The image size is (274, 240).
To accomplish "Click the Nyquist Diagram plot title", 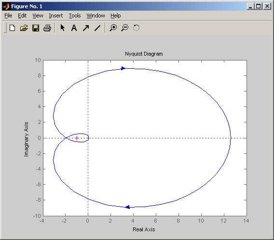I will (x=144, y=54).
